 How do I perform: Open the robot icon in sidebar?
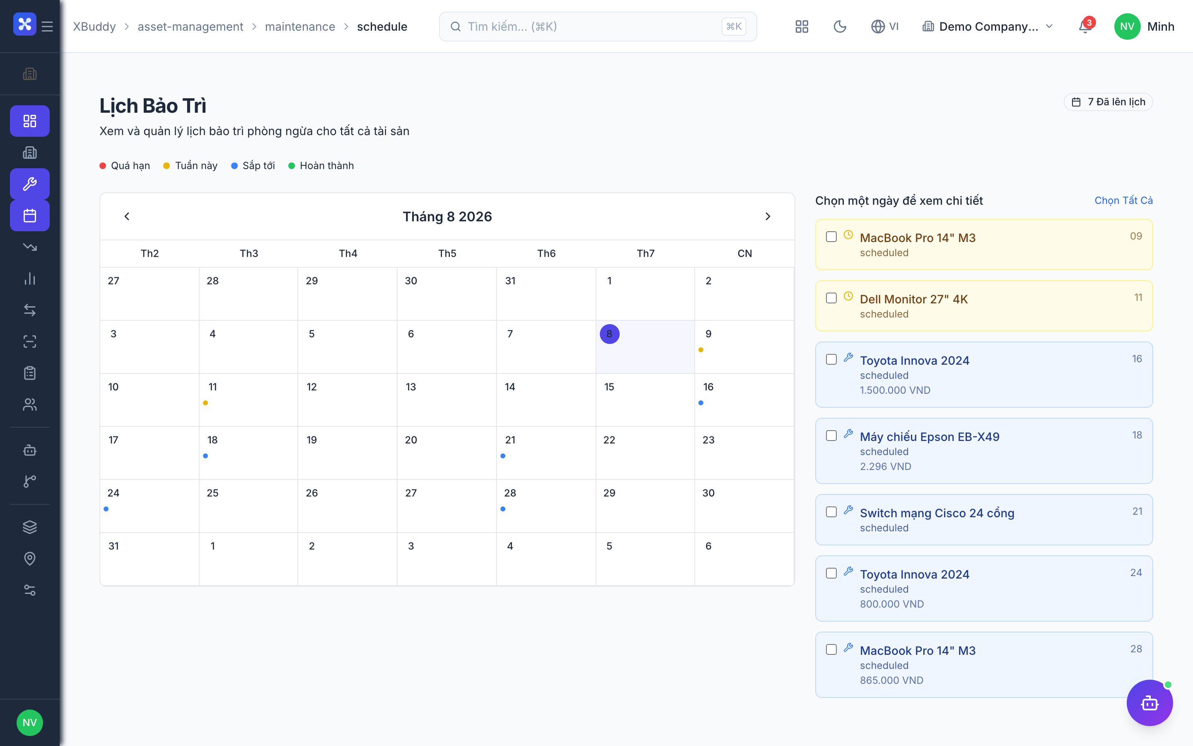(29, 450)
